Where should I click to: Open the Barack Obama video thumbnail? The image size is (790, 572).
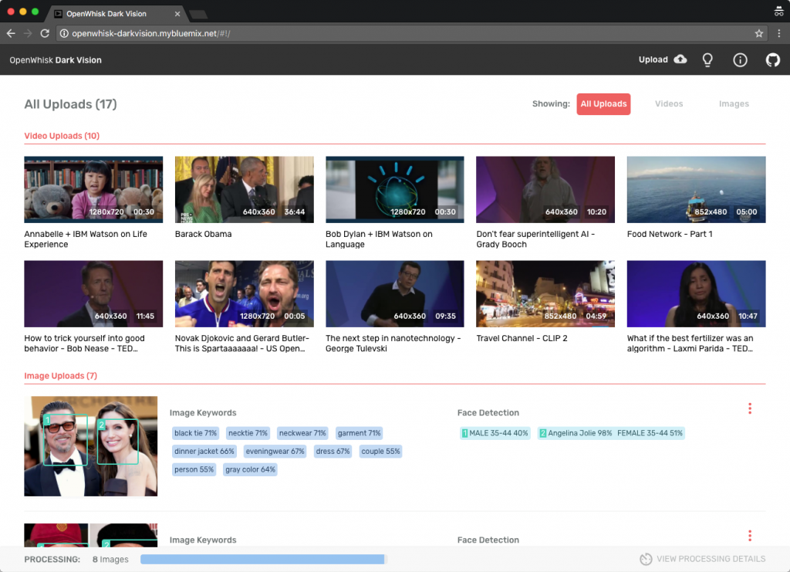pos(244,189)
